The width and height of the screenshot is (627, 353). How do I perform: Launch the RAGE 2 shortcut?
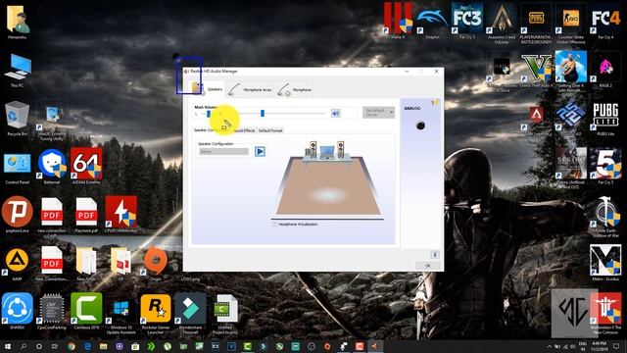tap(605, 71)
